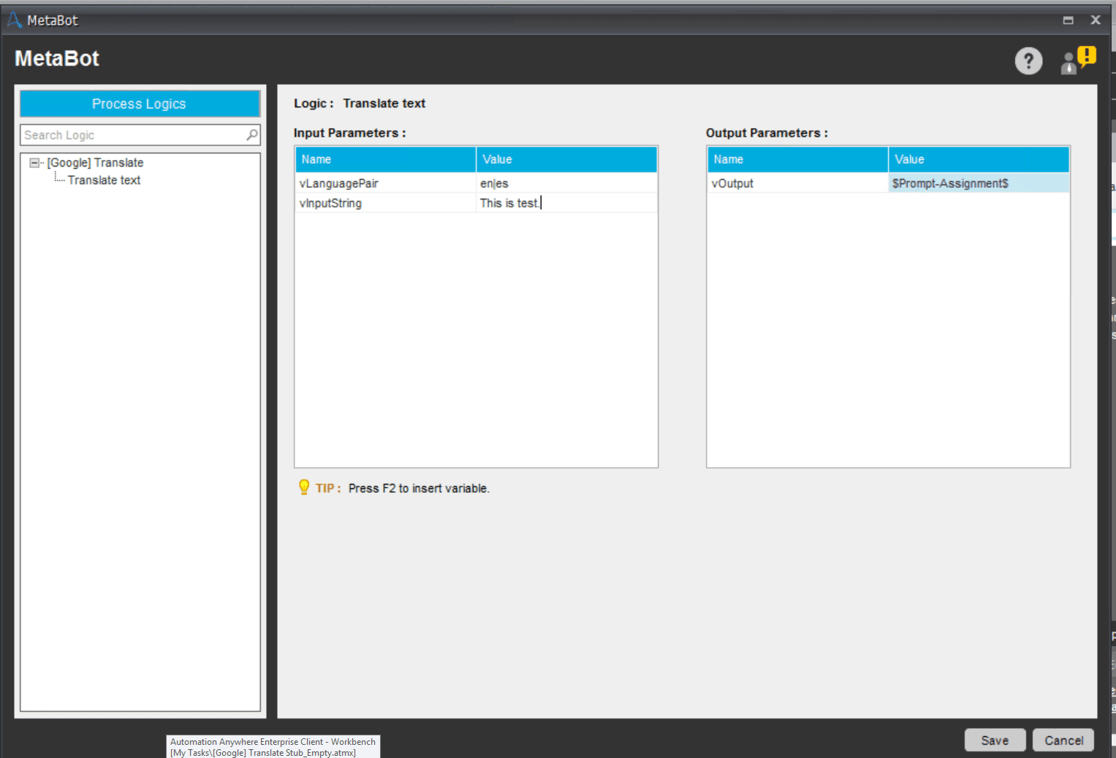Collapse the [Google] Translate tree node

click(x=34, y=163)
